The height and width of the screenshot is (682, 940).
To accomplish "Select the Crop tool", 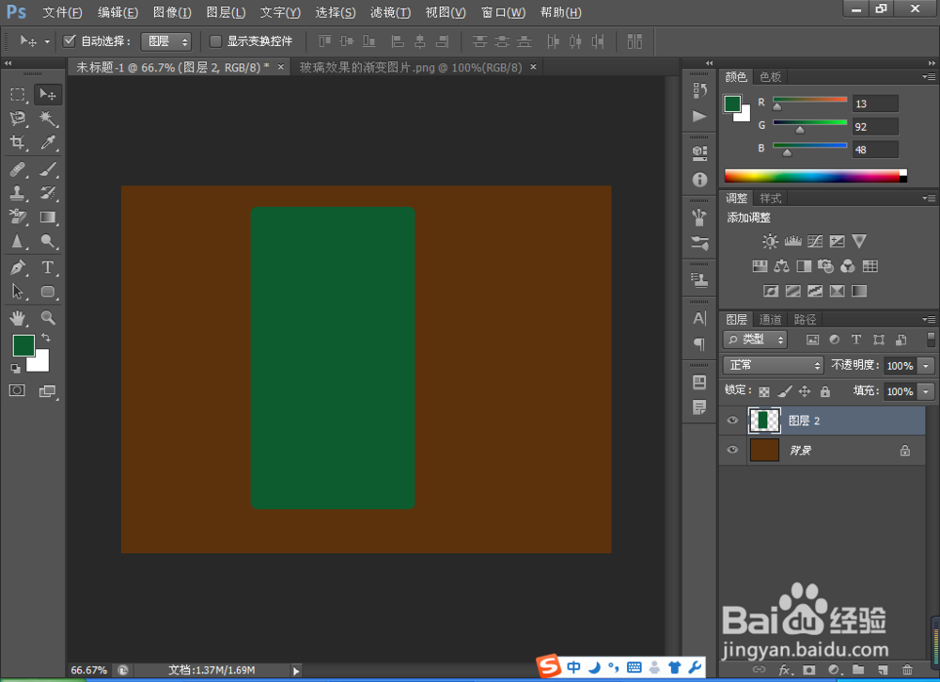I will [17, 142].
